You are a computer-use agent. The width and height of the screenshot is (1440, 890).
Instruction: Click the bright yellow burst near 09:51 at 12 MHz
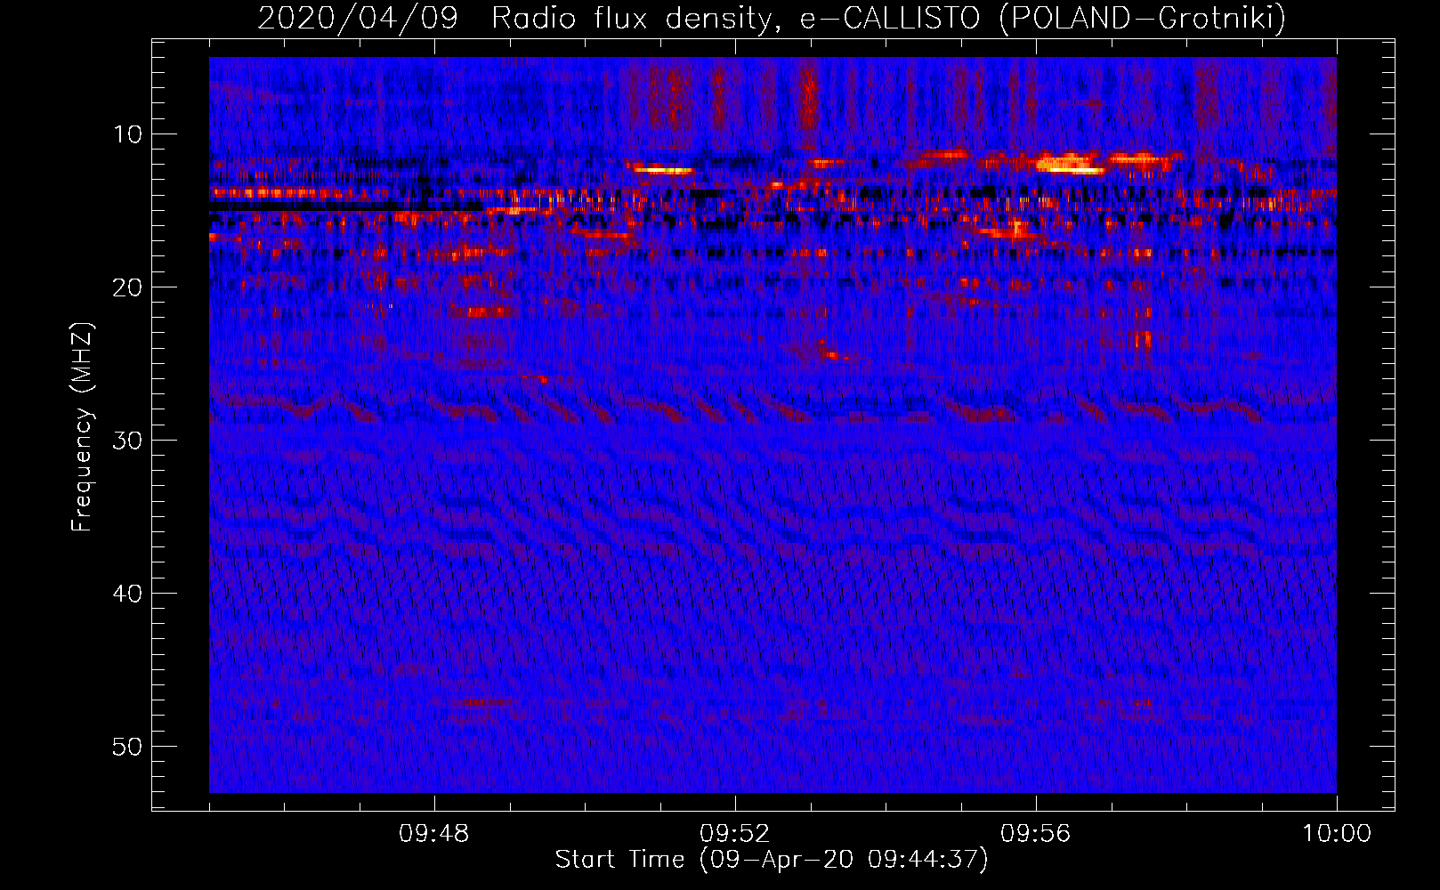coord(663,169)
